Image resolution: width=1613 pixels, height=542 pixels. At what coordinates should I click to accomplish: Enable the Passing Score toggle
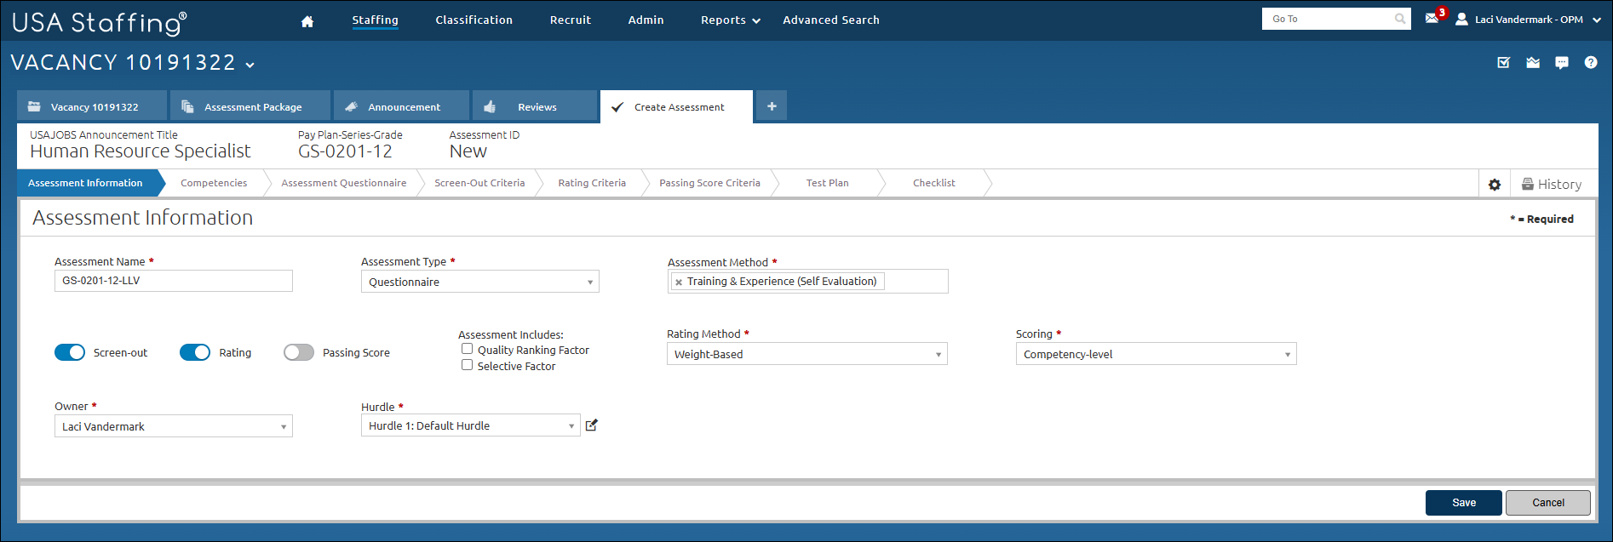pos(299,352)
